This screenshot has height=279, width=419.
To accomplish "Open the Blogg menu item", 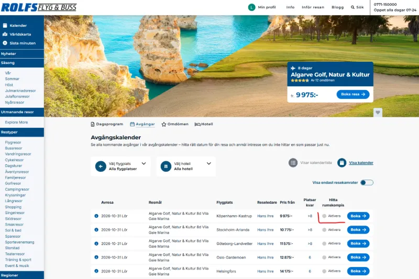I will click(x=337, y=7).
